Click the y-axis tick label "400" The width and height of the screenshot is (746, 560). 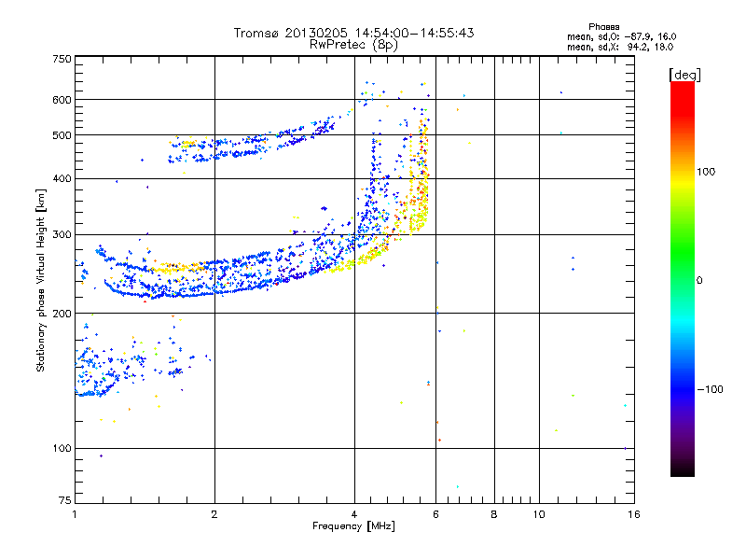tap(62, 178)
